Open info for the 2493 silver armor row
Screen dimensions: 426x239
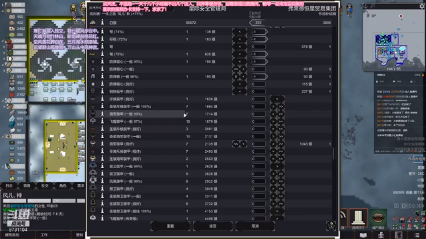[x=103, y=151]
